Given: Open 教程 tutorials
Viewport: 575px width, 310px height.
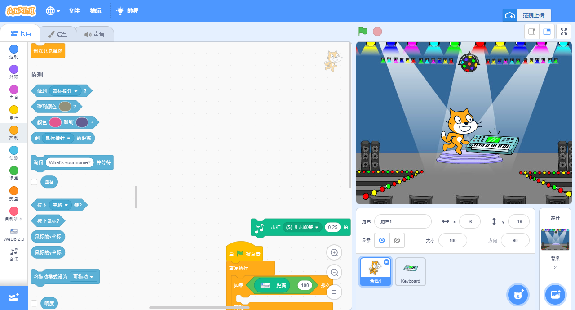Looking at the screenshot, I should tap(128, 11).
